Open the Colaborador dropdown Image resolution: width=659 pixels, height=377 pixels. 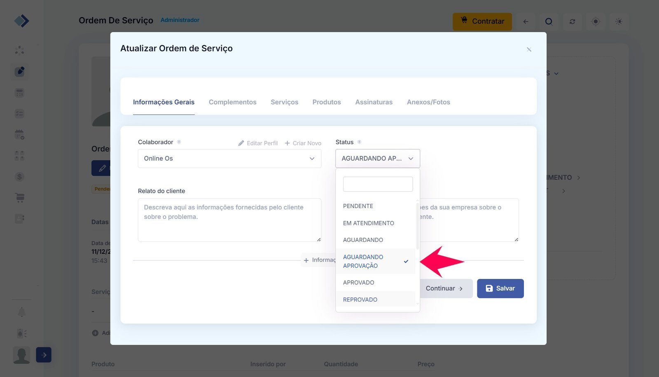point(229,159)
